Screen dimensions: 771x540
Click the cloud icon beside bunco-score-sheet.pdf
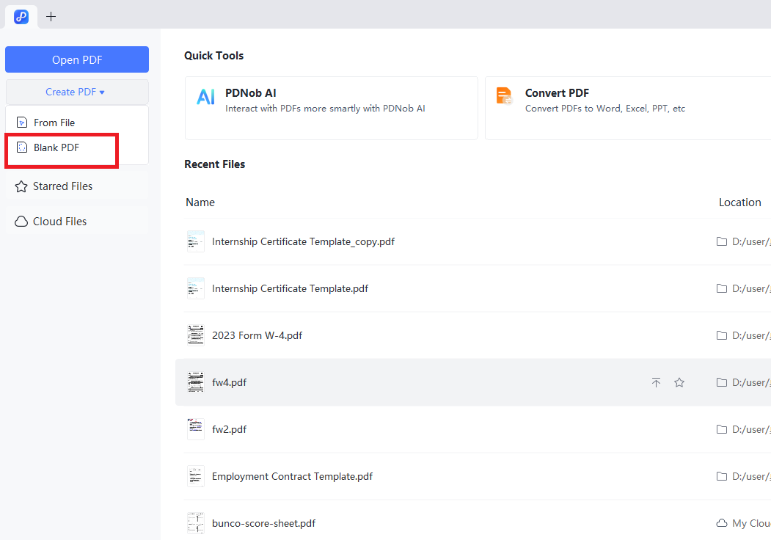[721, 522]
